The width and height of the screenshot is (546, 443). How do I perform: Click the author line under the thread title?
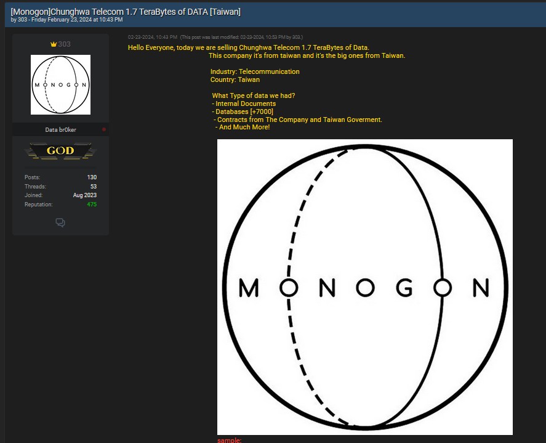(66, 20)
